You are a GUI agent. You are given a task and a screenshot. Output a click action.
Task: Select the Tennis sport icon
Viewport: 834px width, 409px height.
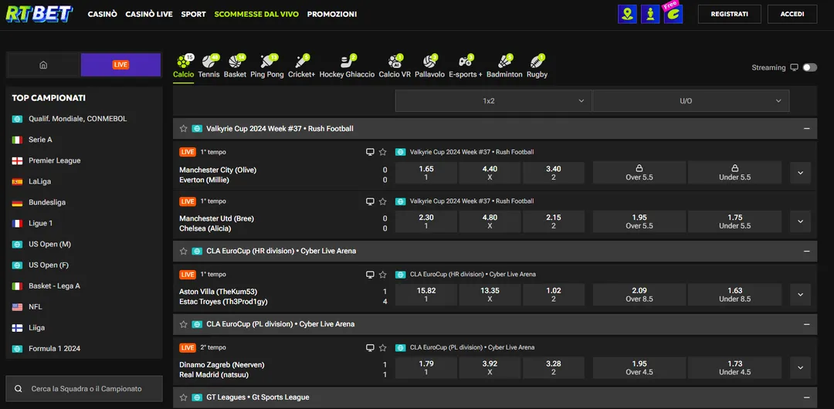pyautogui.click(x=208, y=63)
